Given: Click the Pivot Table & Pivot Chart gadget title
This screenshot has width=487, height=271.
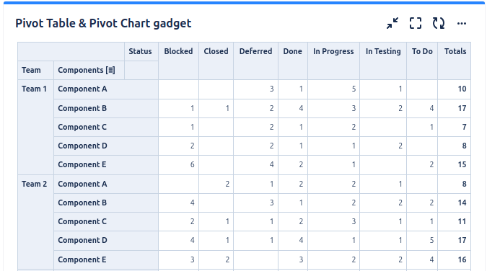Looking at the screenshot, I should pos(103,23).
